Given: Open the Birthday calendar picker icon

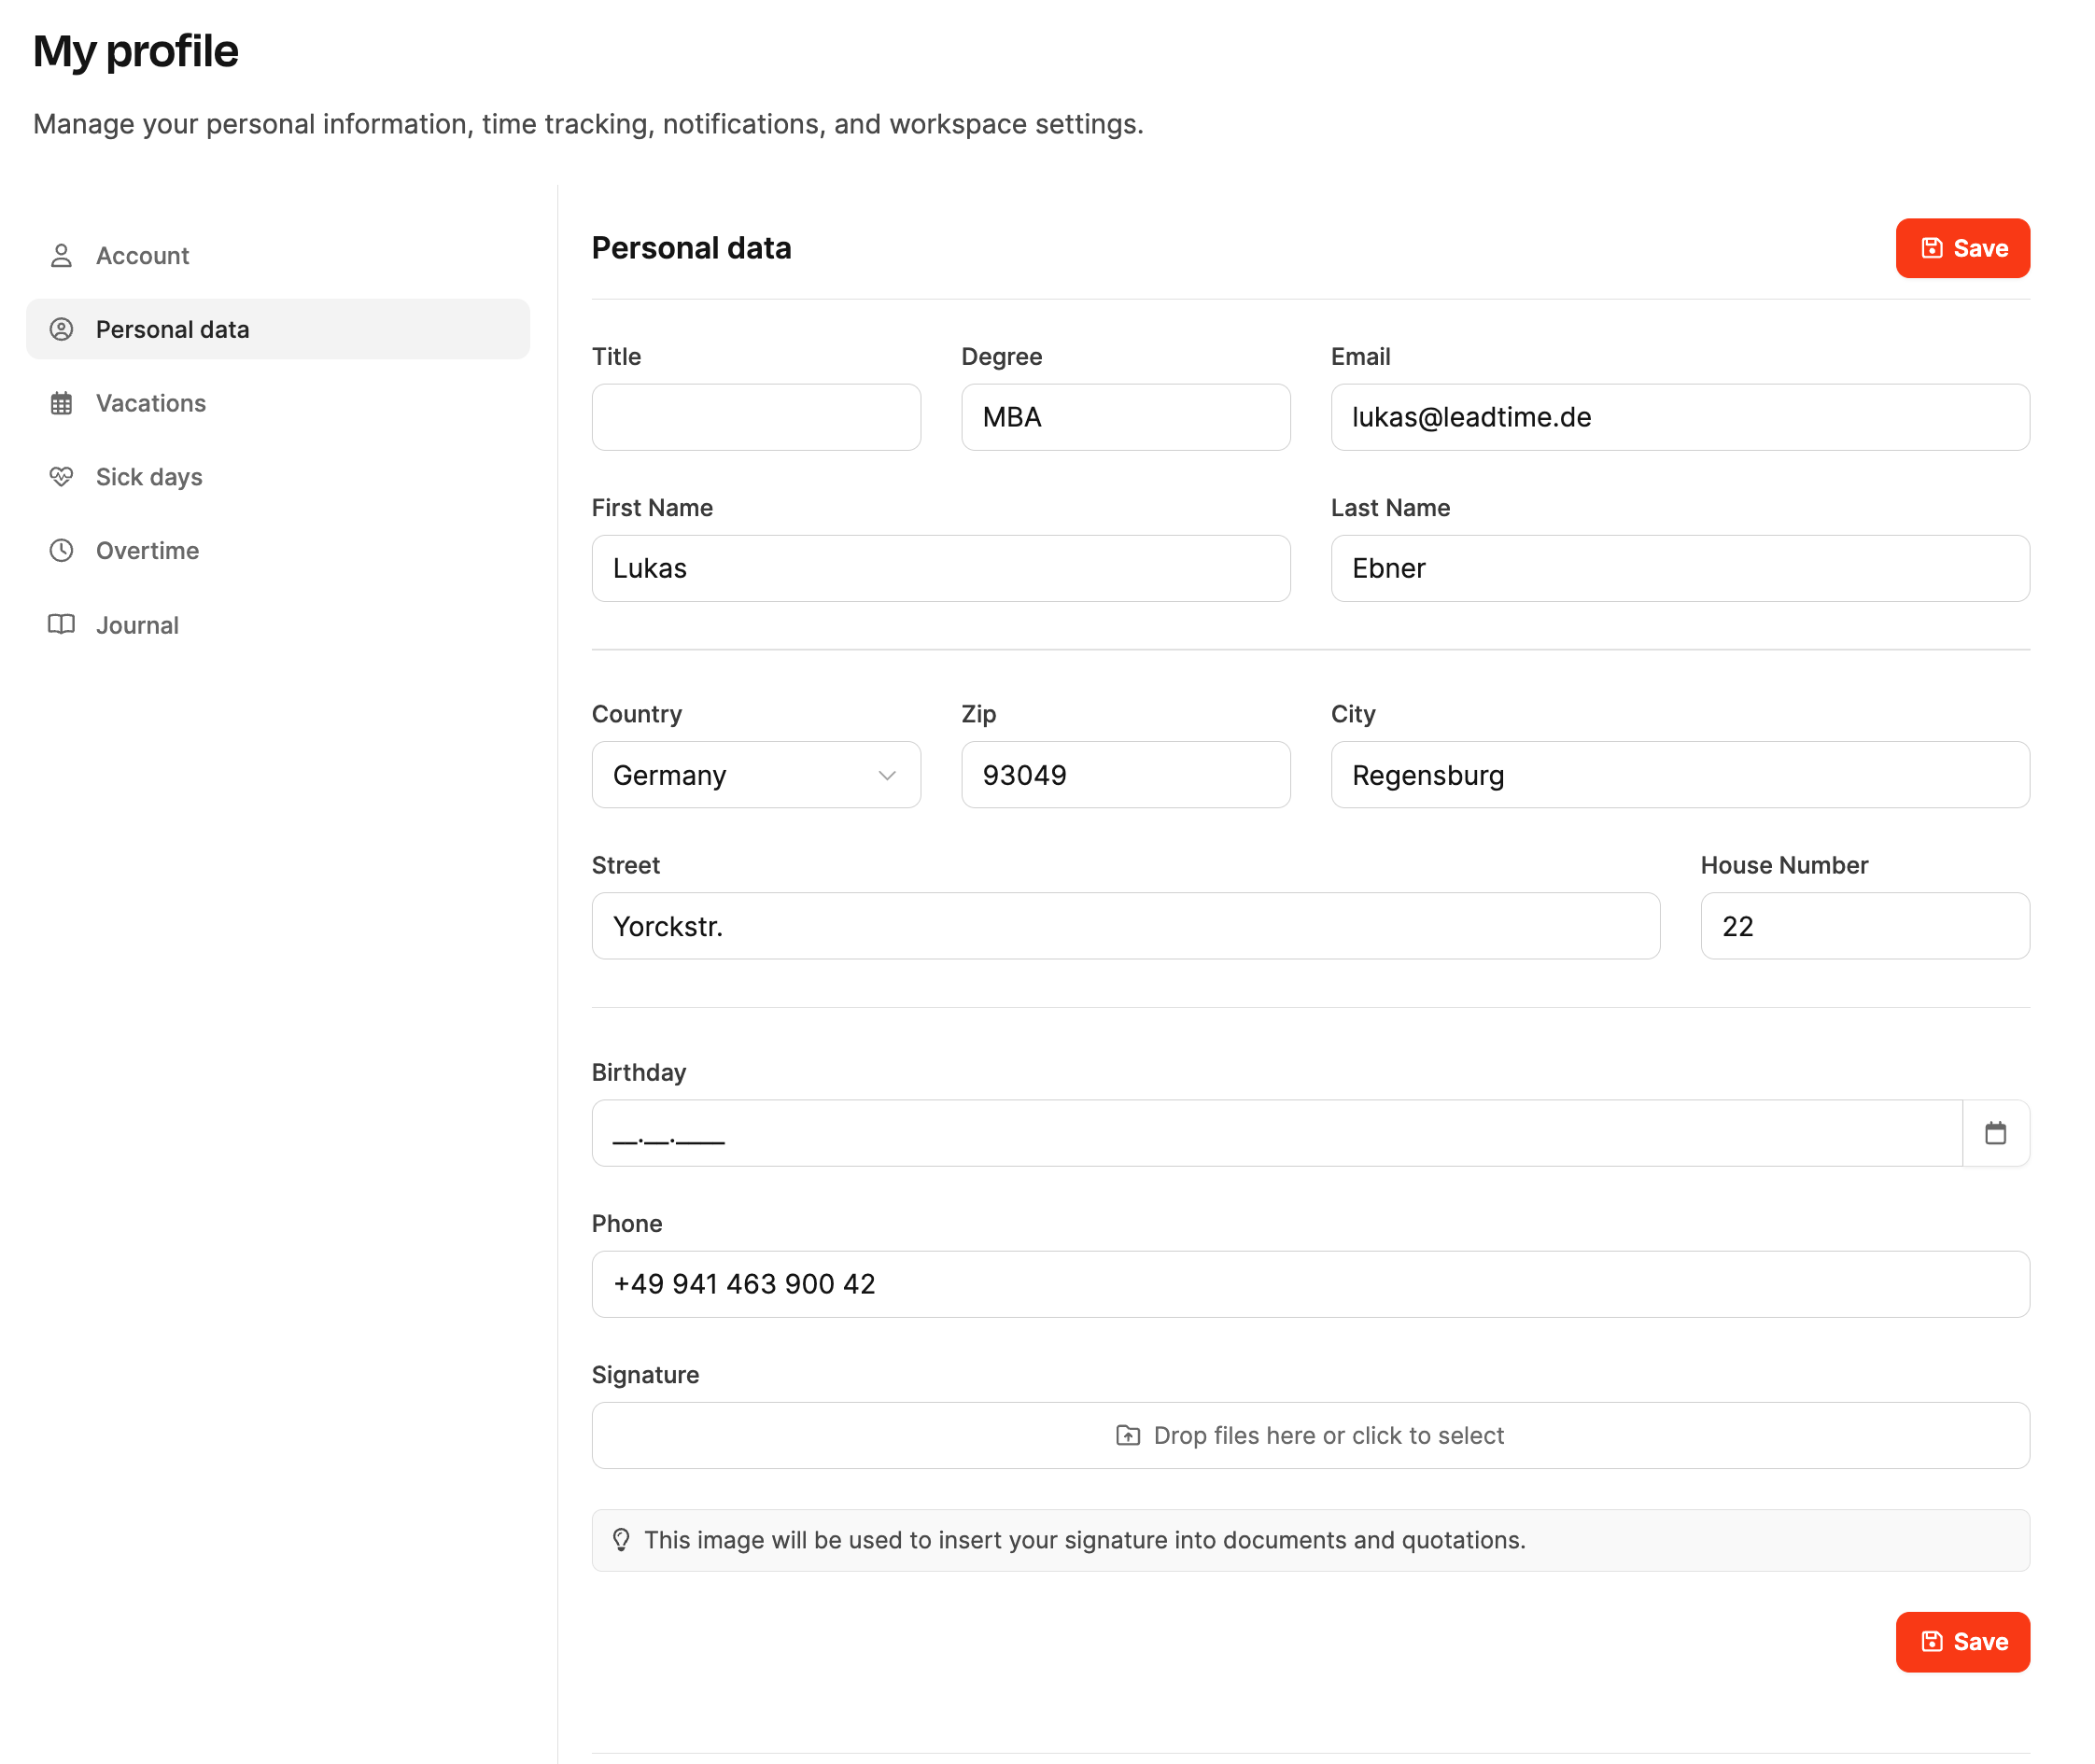Looking at the screenshot, I should point(1995,1132).
